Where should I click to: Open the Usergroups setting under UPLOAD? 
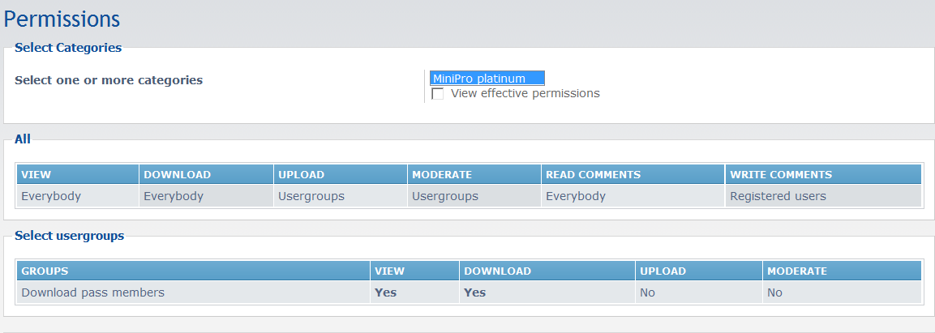pyautogui.click(x=311, y=196)
